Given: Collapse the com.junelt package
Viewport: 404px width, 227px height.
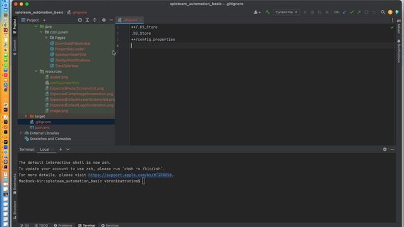Looking at the screenshot, I should click(41, 32).
